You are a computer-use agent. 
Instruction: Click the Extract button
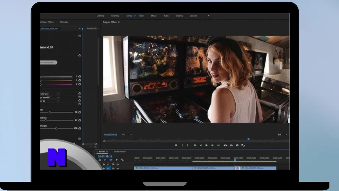pos(231,145)
